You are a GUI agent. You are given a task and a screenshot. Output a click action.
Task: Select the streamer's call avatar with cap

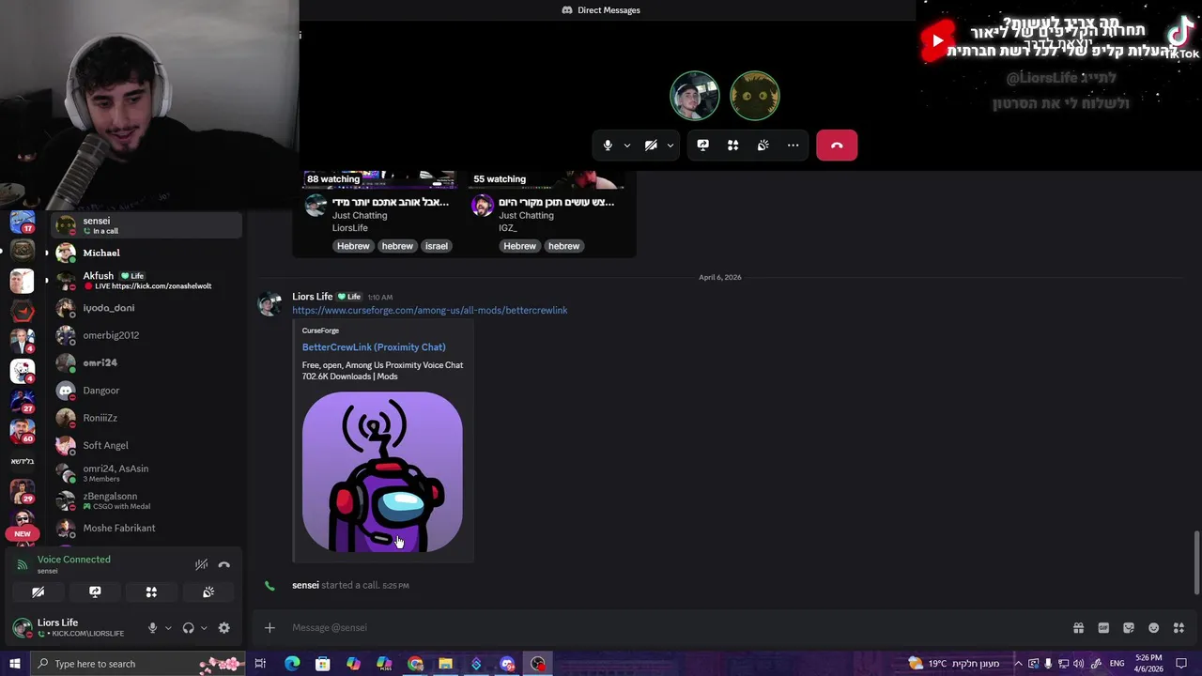click(x=695, y=96)
